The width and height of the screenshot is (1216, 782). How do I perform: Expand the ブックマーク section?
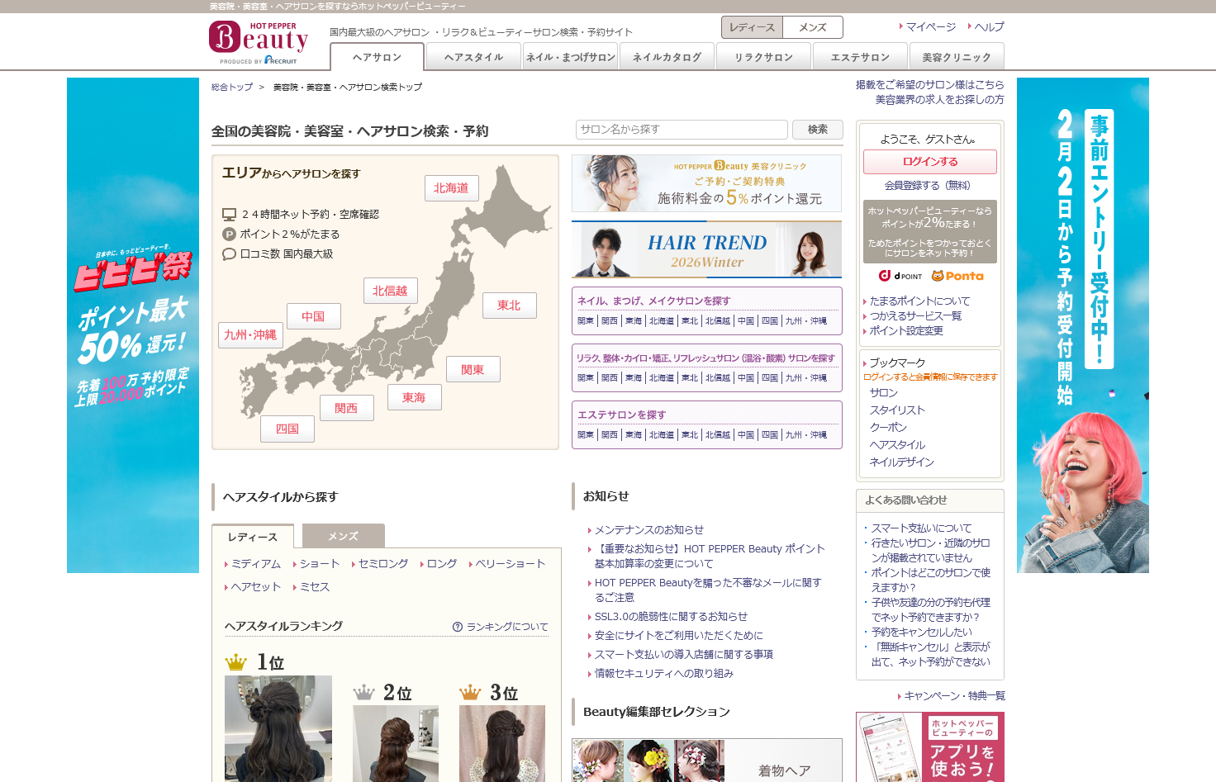[x=896, y=363]
